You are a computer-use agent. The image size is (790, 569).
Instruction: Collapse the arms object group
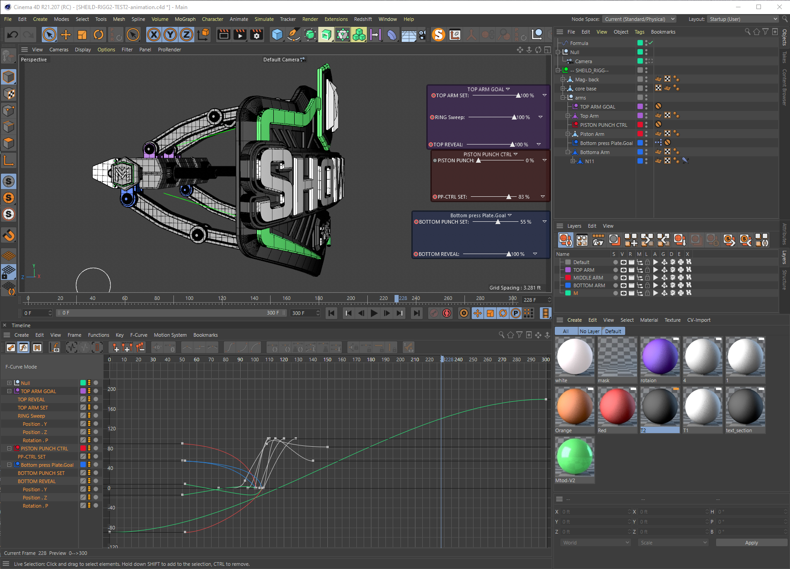(x=563, y=98)
